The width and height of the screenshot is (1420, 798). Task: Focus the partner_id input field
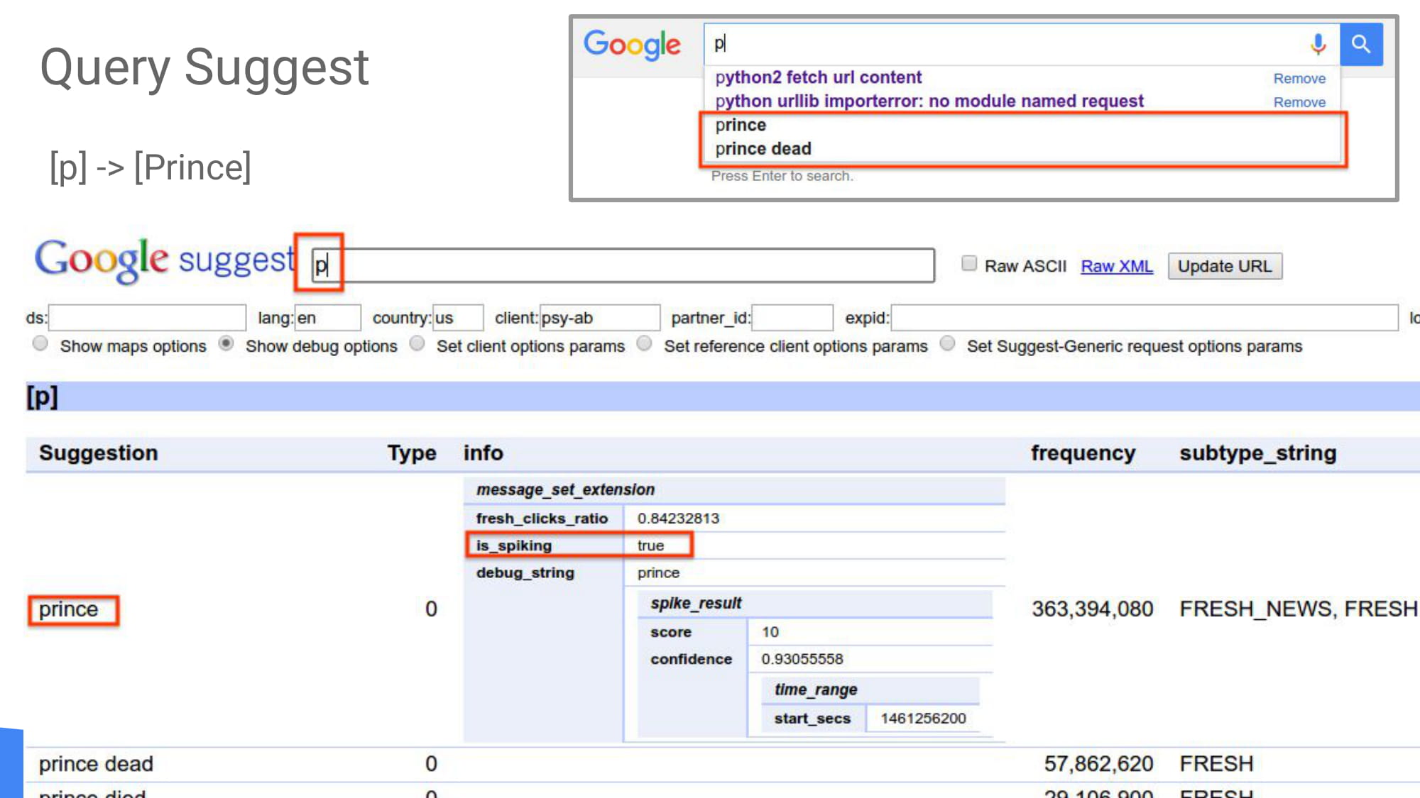(x=792, y=318)
